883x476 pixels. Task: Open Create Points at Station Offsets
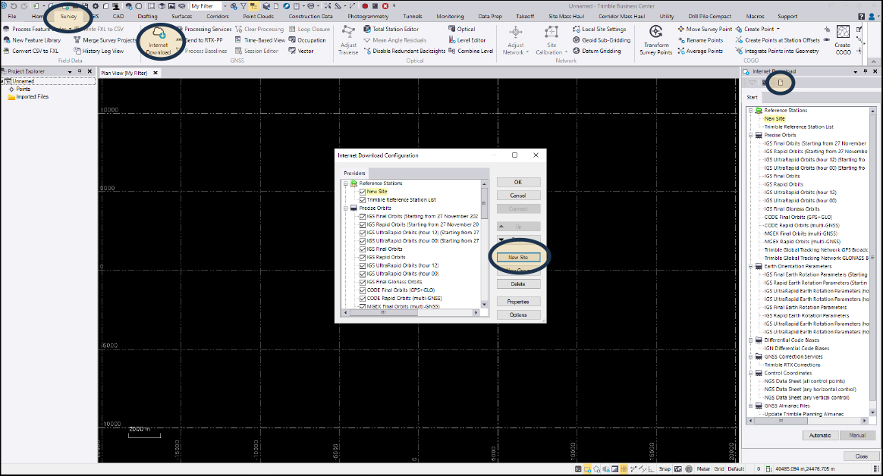point(778,40)
